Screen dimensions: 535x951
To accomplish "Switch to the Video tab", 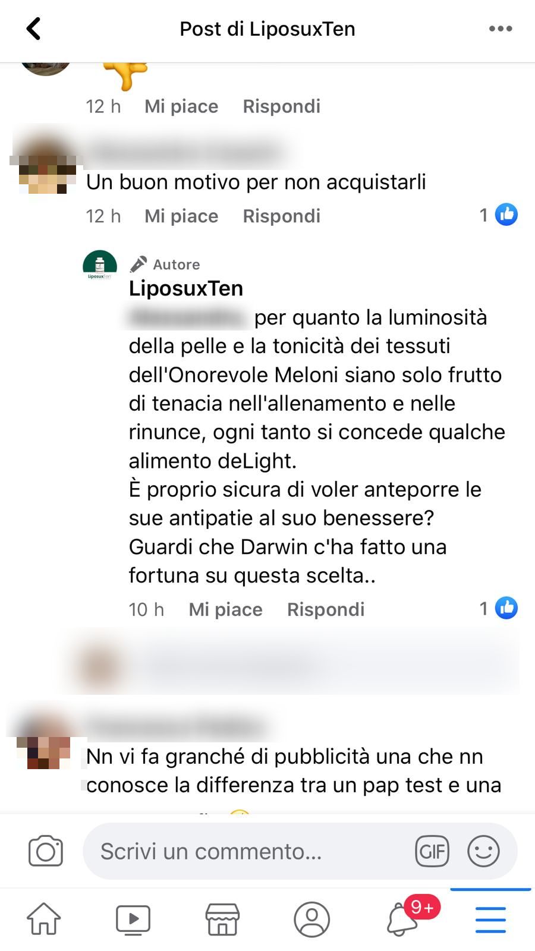I will click(133, 919).
